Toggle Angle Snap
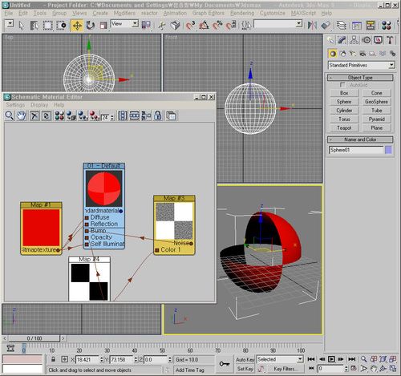The width and height of the screenshot is (401, 376). coord(204,26)
